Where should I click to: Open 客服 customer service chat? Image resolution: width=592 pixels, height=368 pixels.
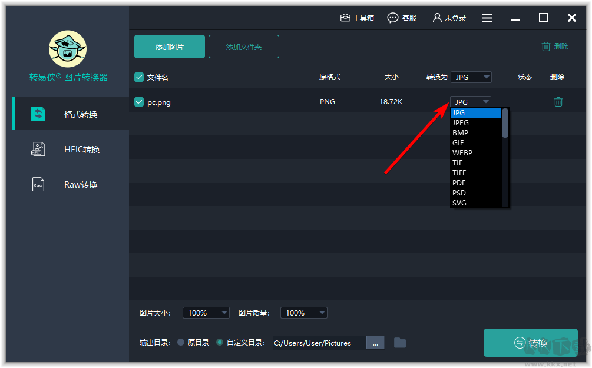(x=402, y=18)
